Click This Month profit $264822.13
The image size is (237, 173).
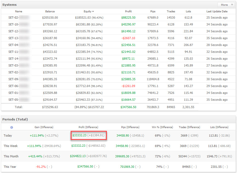coord(78,156)
